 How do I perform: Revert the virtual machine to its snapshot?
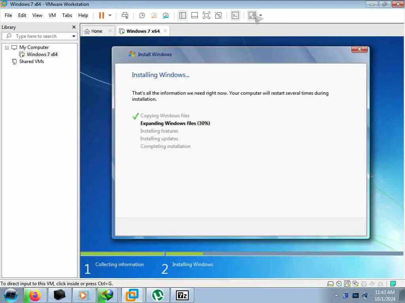tap(154, 15)
